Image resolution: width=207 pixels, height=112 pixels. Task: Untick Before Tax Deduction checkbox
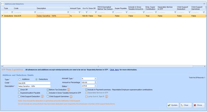coord(48,90)
